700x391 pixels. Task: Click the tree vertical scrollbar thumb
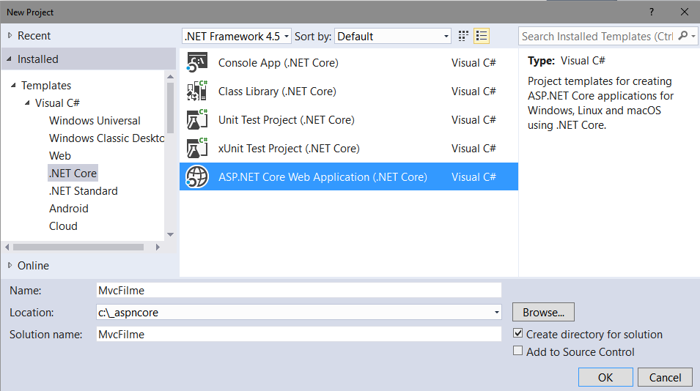coord(170,108)
